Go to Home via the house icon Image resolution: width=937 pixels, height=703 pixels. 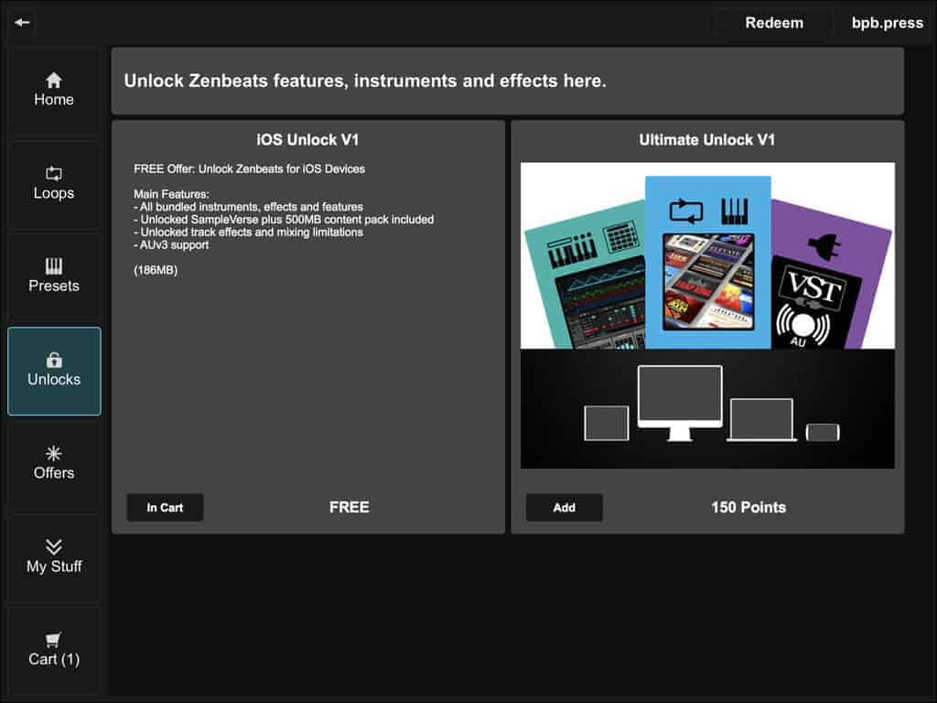(54, 81)
